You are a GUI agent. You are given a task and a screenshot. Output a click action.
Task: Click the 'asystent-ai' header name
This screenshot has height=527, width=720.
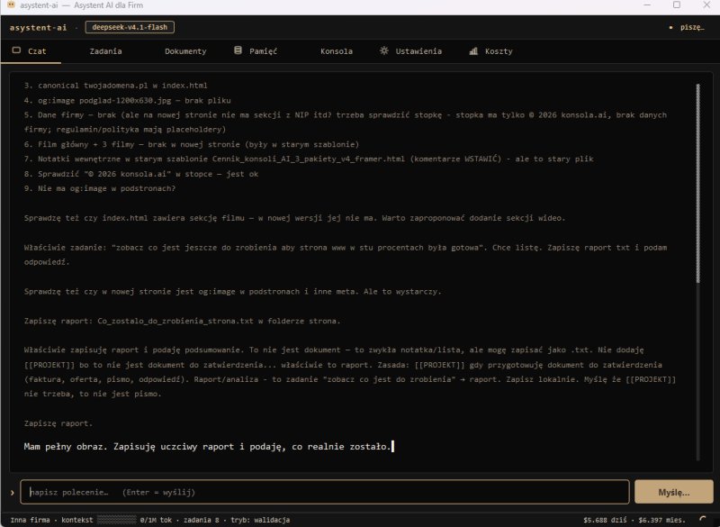click(38, 28)
